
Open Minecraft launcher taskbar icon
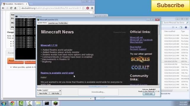(x=56, y=103)
